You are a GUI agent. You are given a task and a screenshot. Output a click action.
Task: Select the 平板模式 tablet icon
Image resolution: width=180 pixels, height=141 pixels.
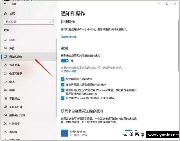5,99
